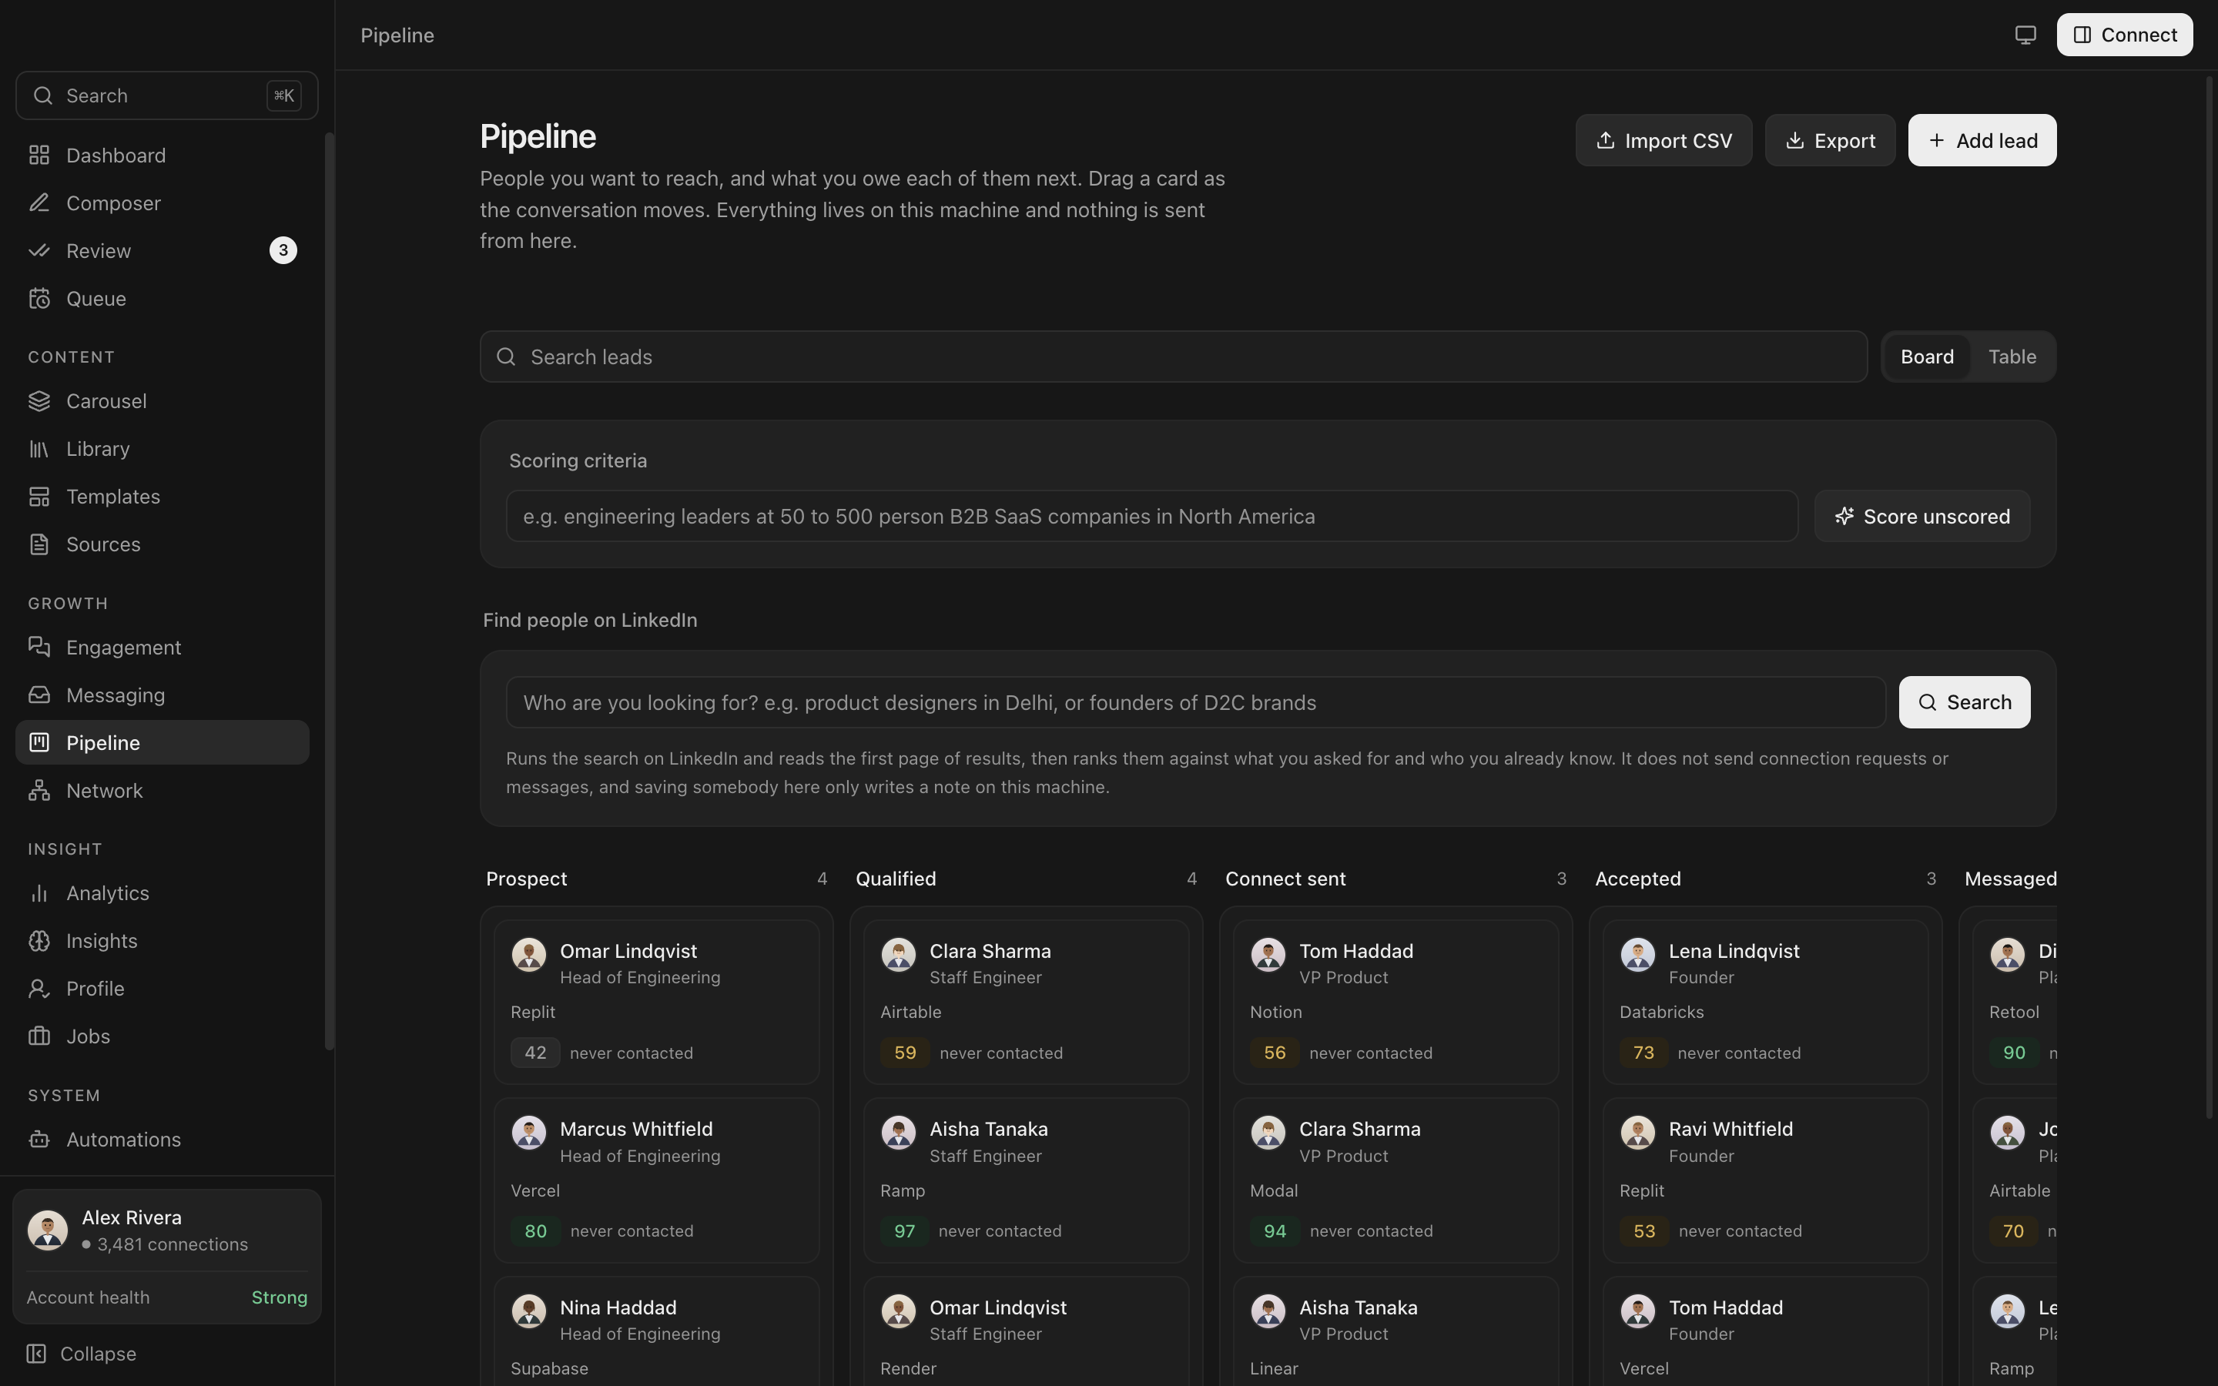Click Score unscored button

coord(1922,516)
